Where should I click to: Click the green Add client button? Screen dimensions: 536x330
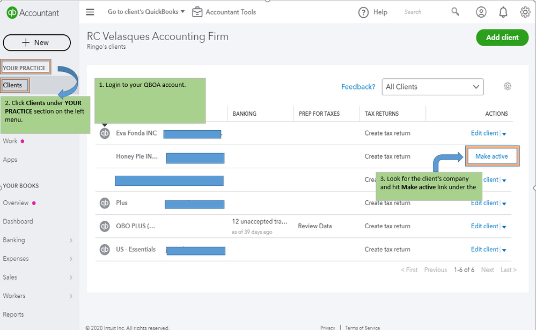tap(502, 37)
